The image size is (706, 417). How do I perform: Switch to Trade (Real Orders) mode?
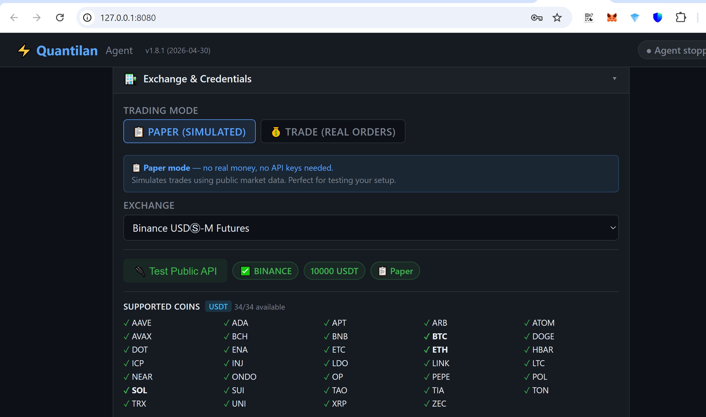[333, 132]
